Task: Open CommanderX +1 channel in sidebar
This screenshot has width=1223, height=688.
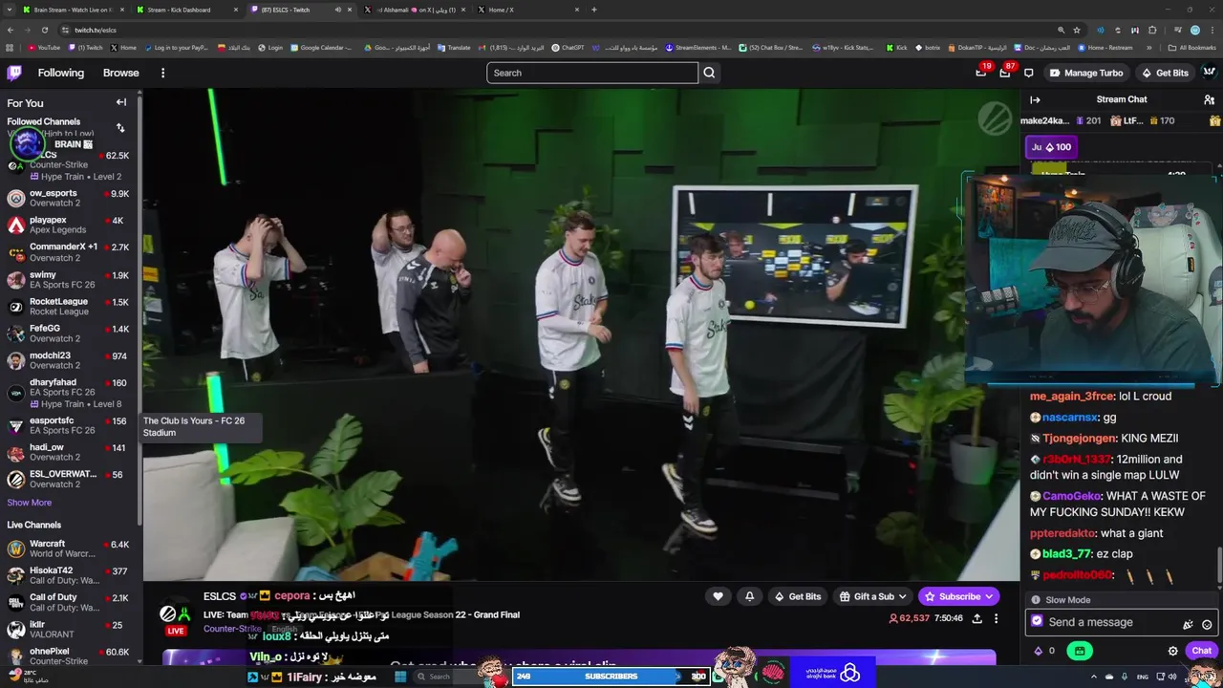Action: click(69, 251)
